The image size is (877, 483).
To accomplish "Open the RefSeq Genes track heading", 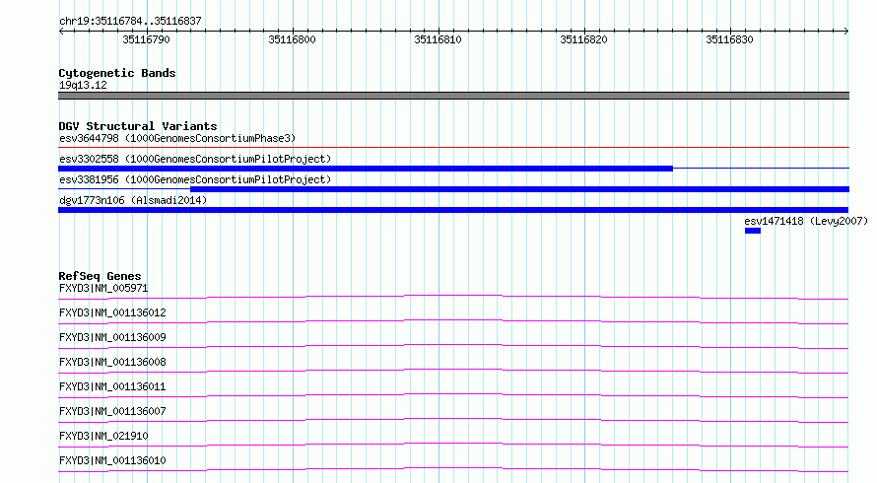I will tap(100, 276).
